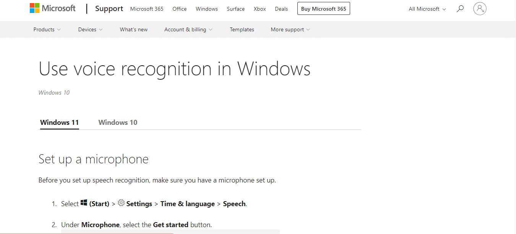This screenshot has height=234, width=516.
Task: Click the Microsoft logo
Action: coord(52,8)
